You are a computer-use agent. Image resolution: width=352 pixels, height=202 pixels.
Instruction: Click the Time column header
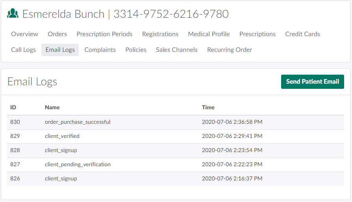[208, 107]
